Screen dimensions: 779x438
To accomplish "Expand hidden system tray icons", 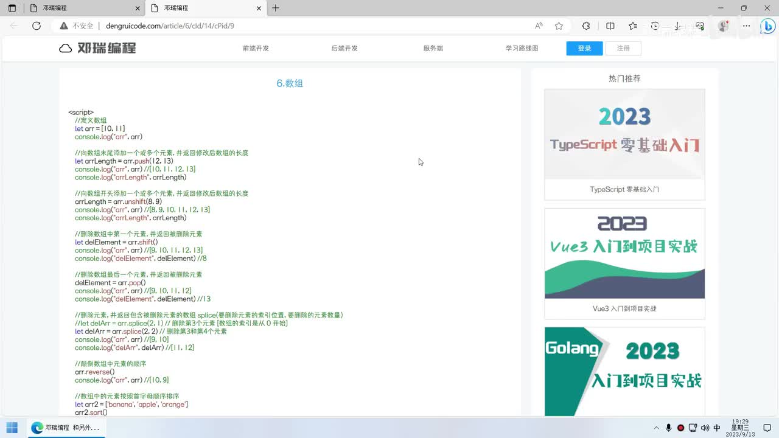I will pos(657,428).
